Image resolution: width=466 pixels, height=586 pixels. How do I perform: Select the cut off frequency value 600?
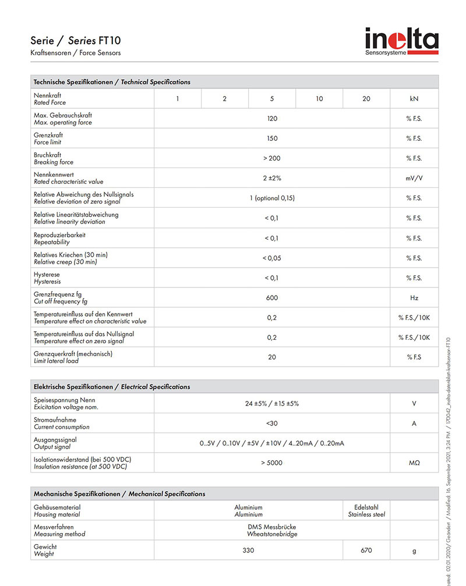(x=272, y=298)
